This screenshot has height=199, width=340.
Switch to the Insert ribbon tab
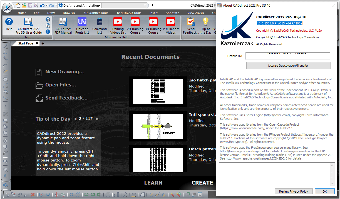point(153,13)
